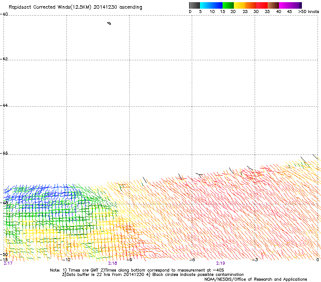Click the yellow 20-25 knots legend swatch
The height and width of the screenshot is (282, 321).
239,5
